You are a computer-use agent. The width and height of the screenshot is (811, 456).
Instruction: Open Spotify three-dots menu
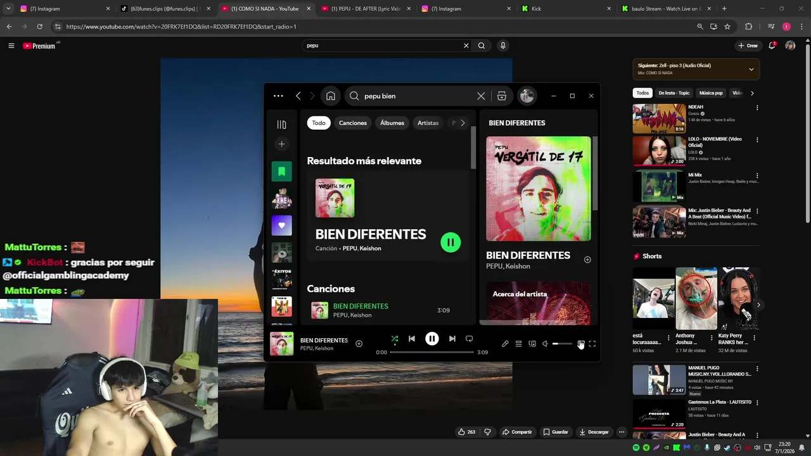[278, 96]
